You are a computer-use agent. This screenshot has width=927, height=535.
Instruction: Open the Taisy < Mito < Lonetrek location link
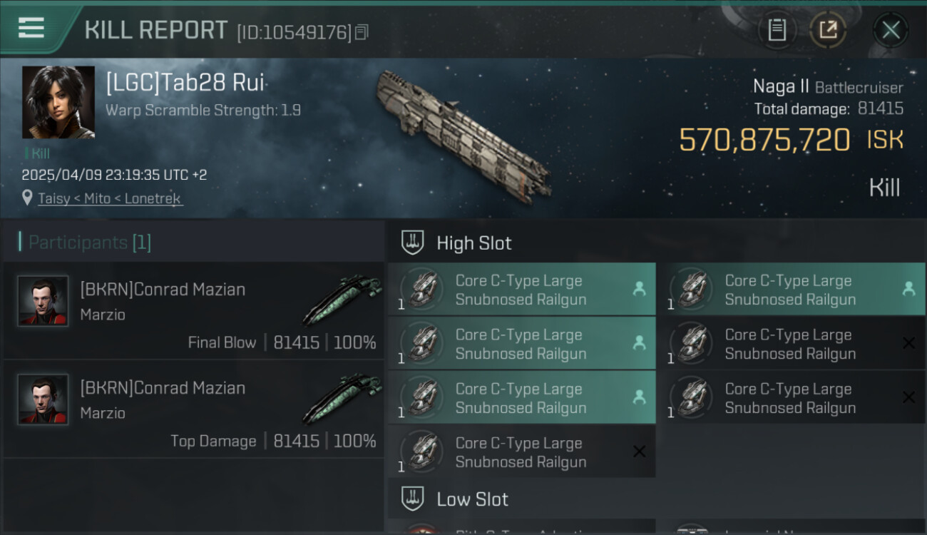[x=111, y=198]
